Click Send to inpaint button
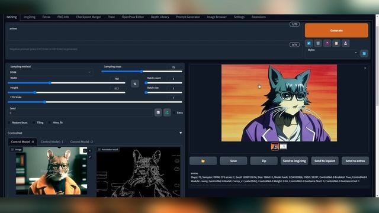This screenshot has width=379, height=213. [x=325, y=161]
